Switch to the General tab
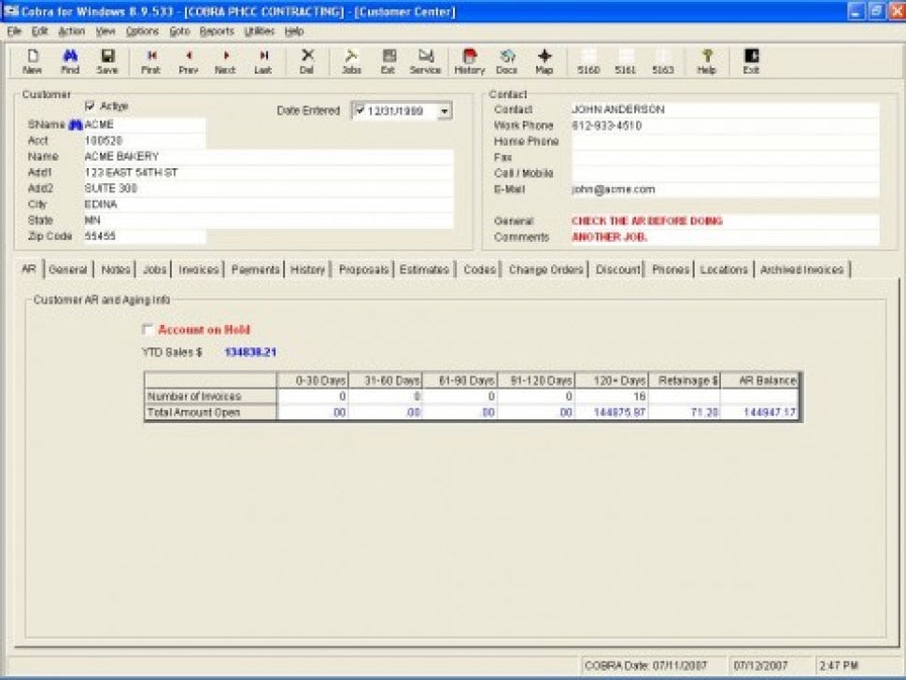The height and width of the screenshot is (680, 906). click(x=68, y=270)
